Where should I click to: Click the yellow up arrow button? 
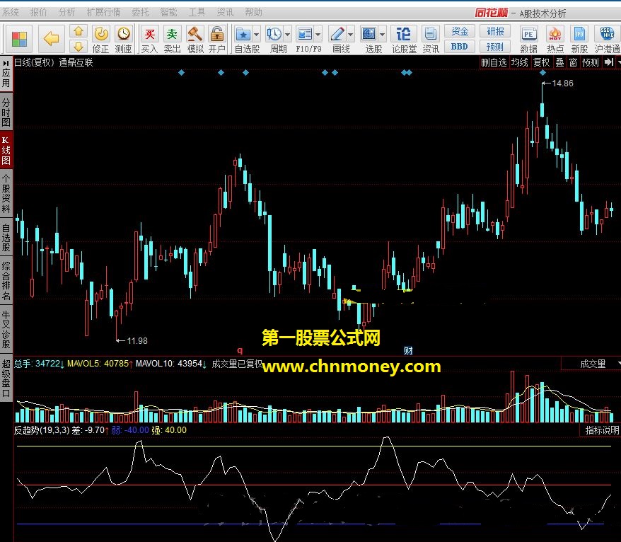coord(79,31)
